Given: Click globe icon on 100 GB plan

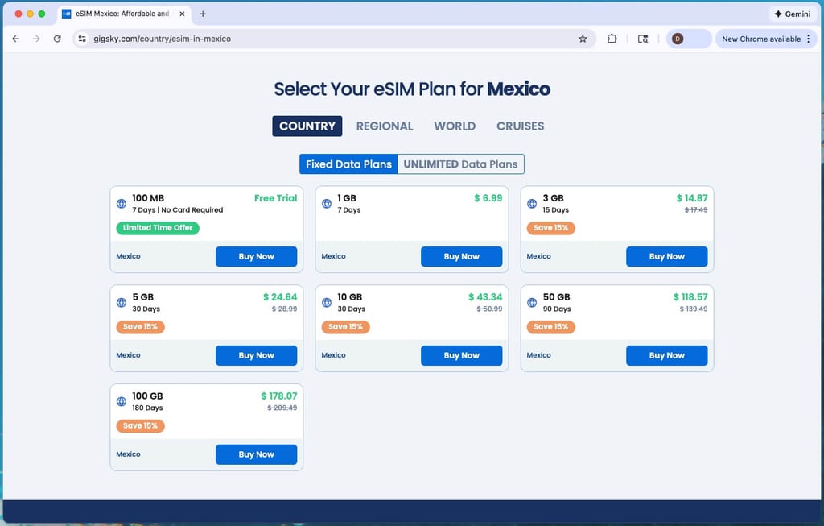Looking at the screenshot, I should pos(122,401).
